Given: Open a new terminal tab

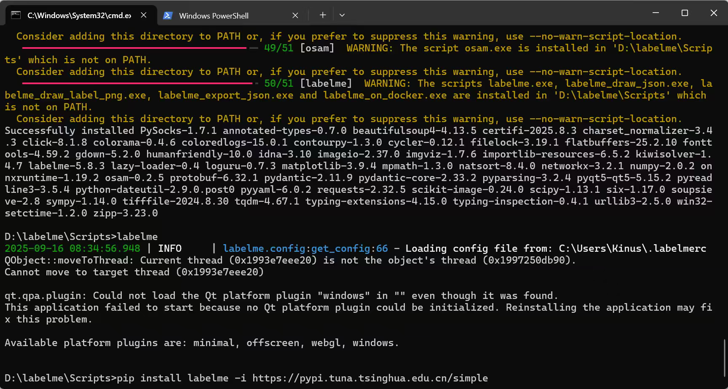Looking at the screenshot, I should [323, 15].
